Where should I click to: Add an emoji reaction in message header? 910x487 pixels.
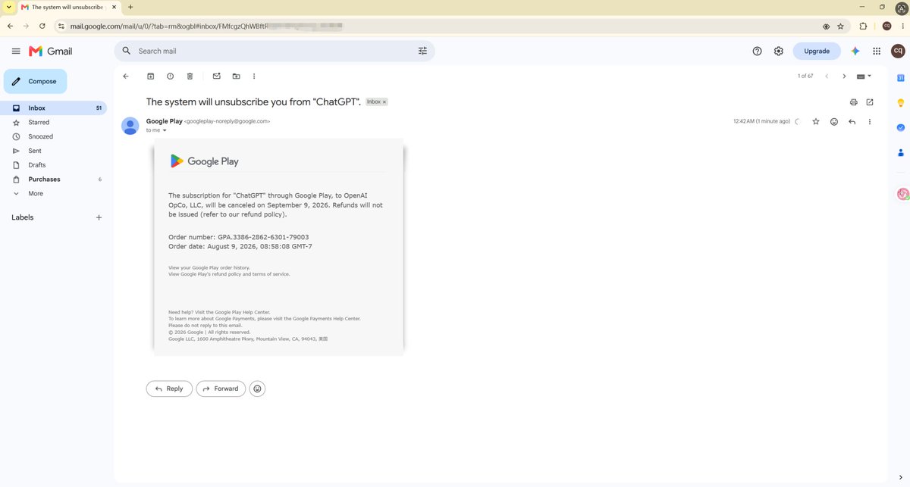point(834,121)
